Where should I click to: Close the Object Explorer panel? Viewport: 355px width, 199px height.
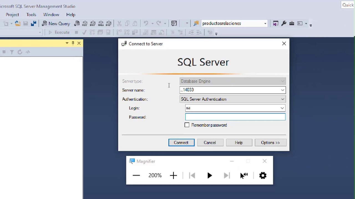79,43
